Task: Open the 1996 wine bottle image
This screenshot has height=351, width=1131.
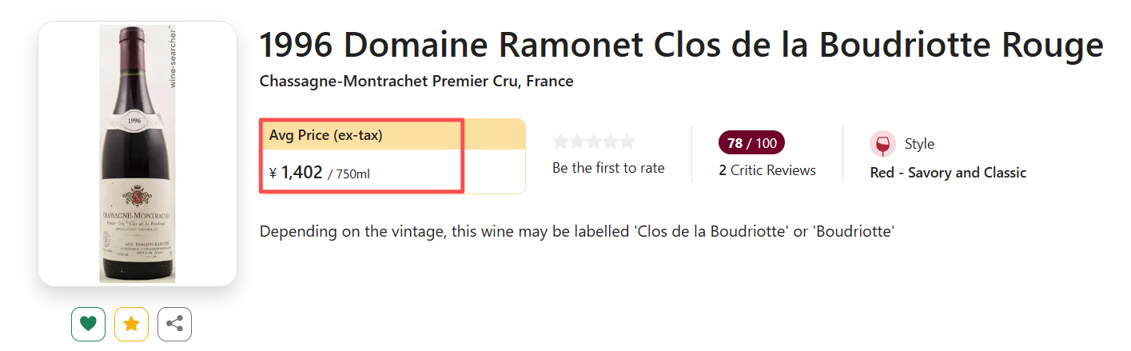Action: click(137, 154)
